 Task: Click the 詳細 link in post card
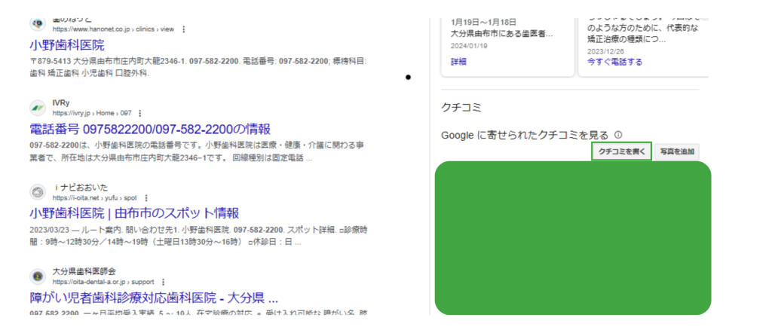pyautogui.click(x=458, y=62)
